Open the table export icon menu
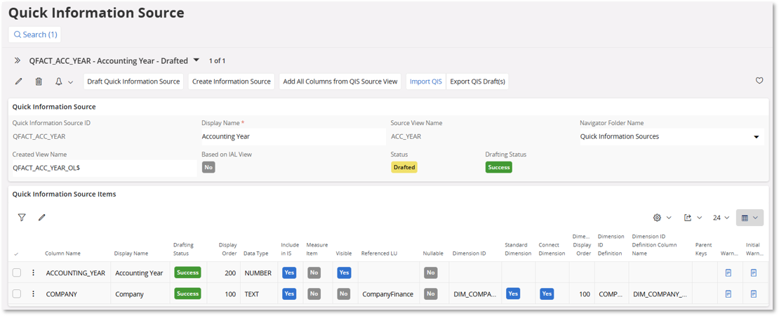Viewport: 779px width, 316px height. tap(688, 218)
